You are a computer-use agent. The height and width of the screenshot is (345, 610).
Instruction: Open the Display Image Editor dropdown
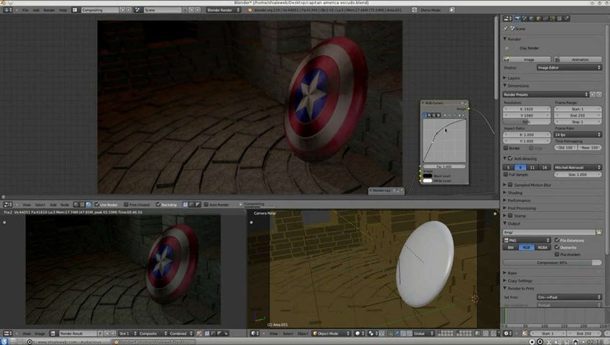569,68
